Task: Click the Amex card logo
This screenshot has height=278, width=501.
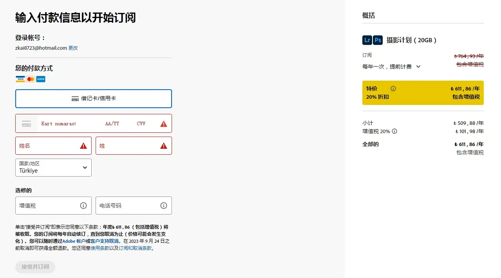Action: [41, 79]
